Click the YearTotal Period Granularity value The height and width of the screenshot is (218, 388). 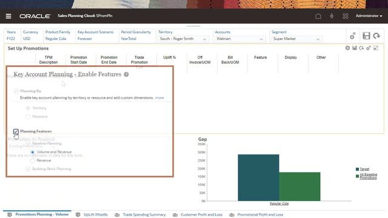click(x=129, y=39)
